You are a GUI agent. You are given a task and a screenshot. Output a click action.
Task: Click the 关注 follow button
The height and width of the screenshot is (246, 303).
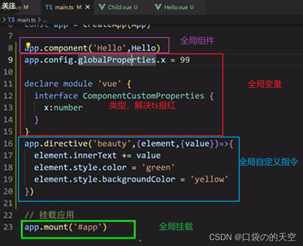(x=9, y=5)
